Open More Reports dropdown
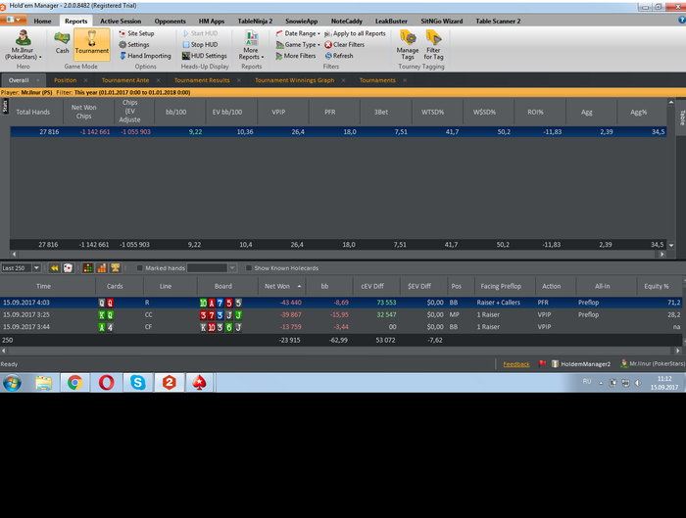The image size is (686, 518). (251, 45)
